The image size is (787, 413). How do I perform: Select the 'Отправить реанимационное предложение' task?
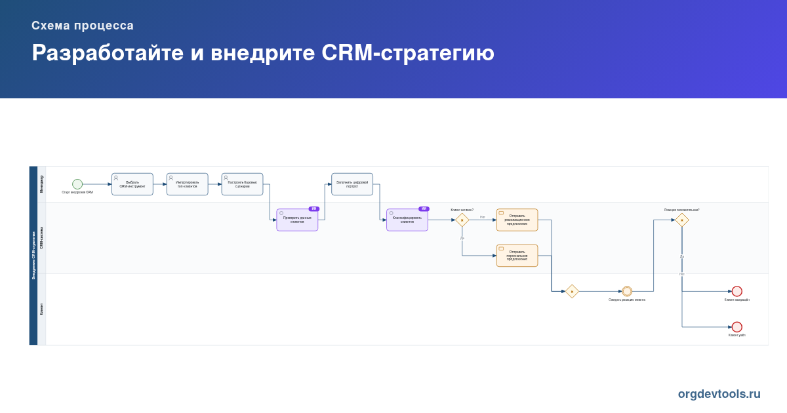click(517, 220)
